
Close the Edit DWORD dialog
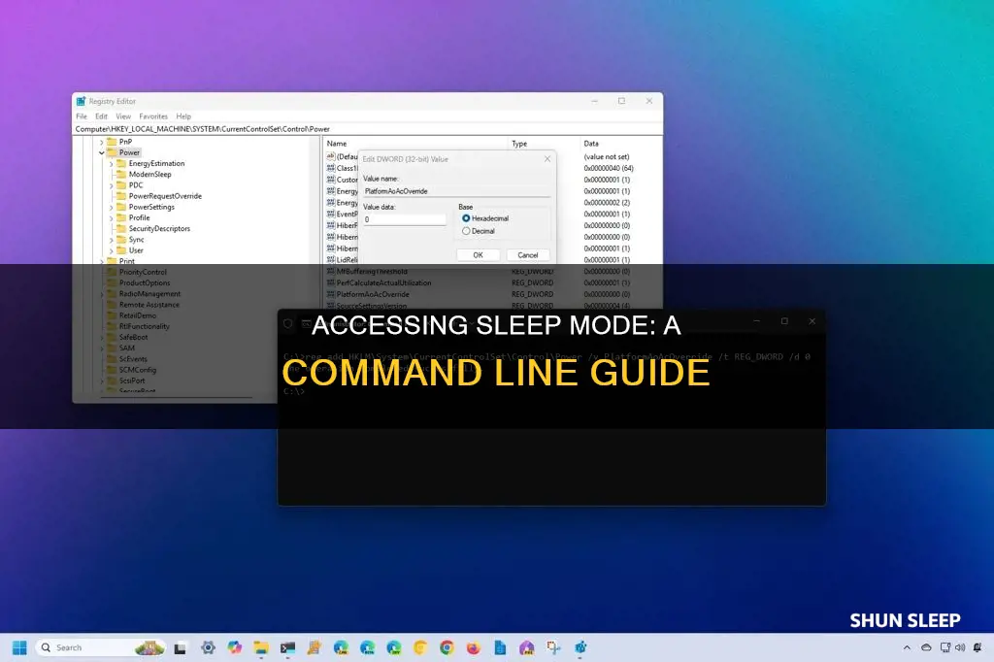(547, 159)
